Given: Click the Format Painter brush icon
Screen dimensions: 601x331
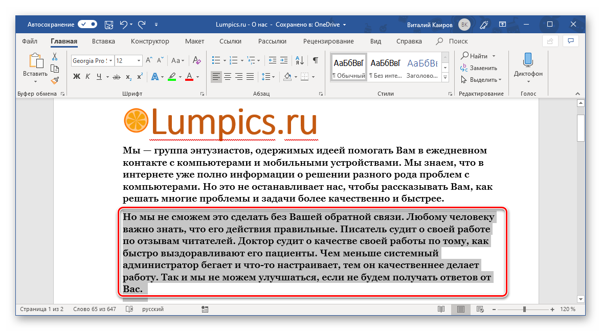Looking at the screenshot, I should [55, 80].
